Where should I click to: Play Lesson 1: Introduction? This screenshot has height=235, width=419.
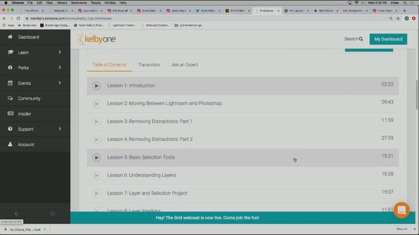96,86
